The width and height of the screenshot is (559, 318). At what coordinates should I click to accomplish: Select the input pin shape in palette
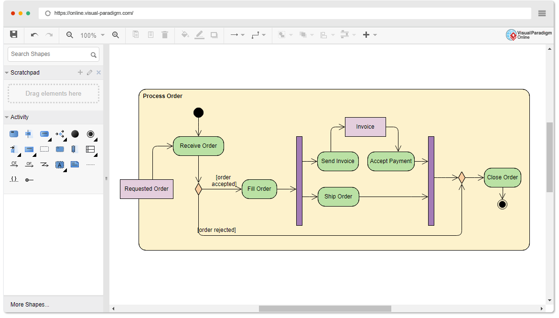point(13,149)
